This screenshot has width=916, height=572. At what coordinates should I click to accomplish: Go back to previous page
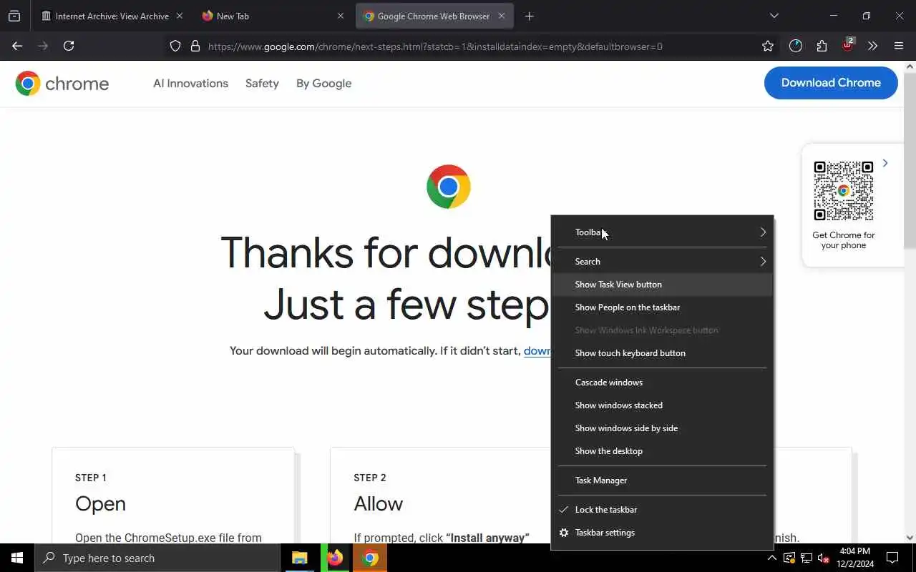(x=17, y=46)
